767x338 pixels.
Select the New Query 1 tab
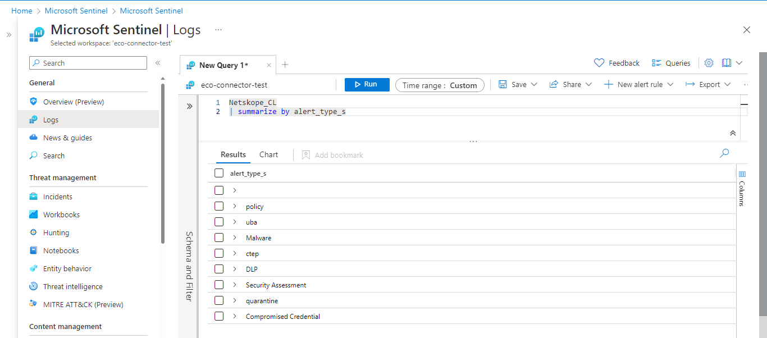point(224,65)
